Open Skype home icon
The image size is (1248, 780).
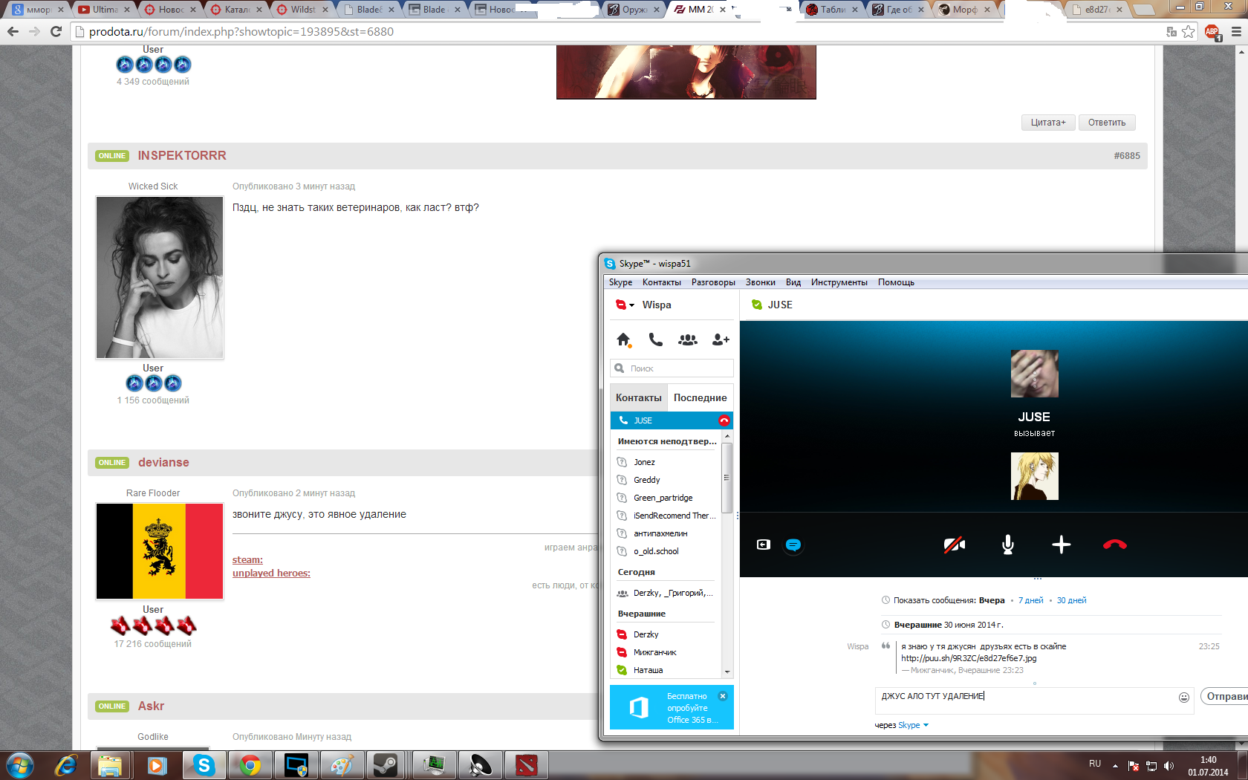coord(623,339)
